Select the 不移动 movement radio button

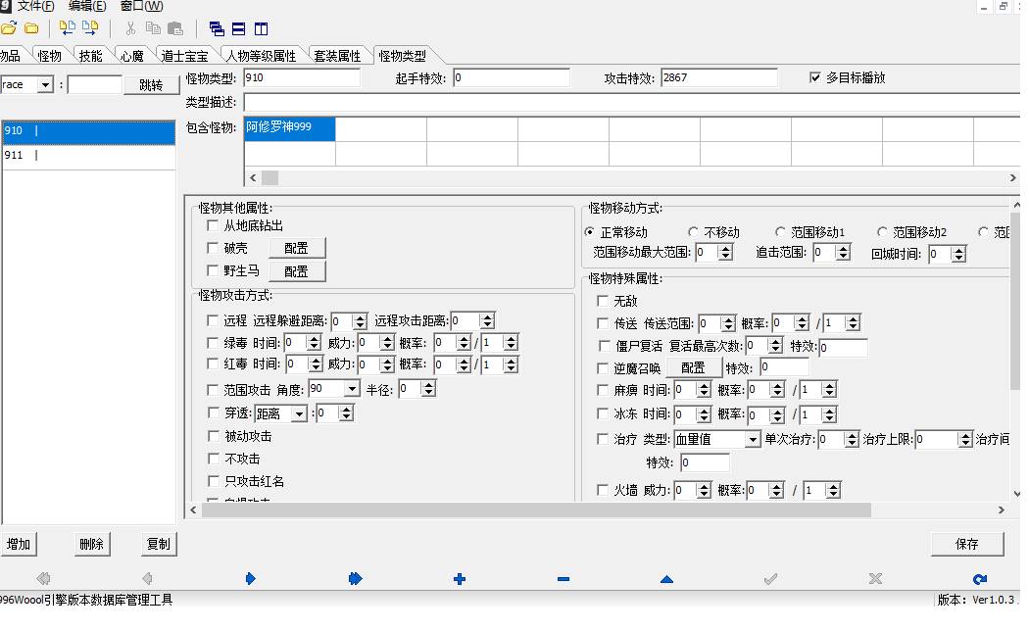694,232
